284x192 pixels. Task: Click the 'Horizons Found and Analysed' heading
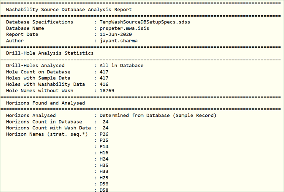[x=45, y=103]
